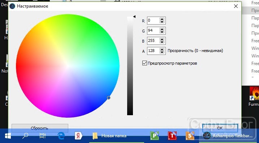Pick pure red on the wheel's edge
This screenshot has height=143, width=259.
[17, 66]
